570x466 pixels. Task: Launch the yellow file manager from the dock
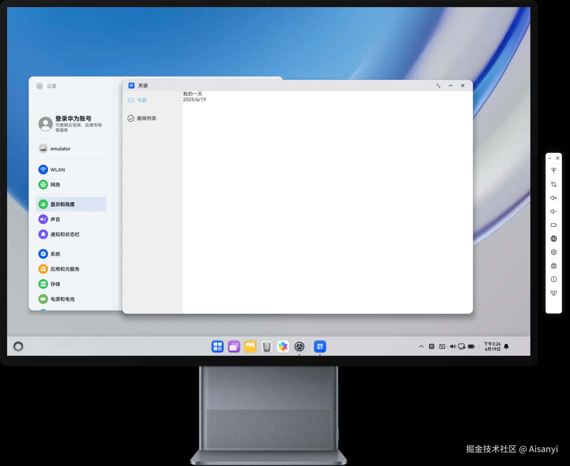point(250,346)
